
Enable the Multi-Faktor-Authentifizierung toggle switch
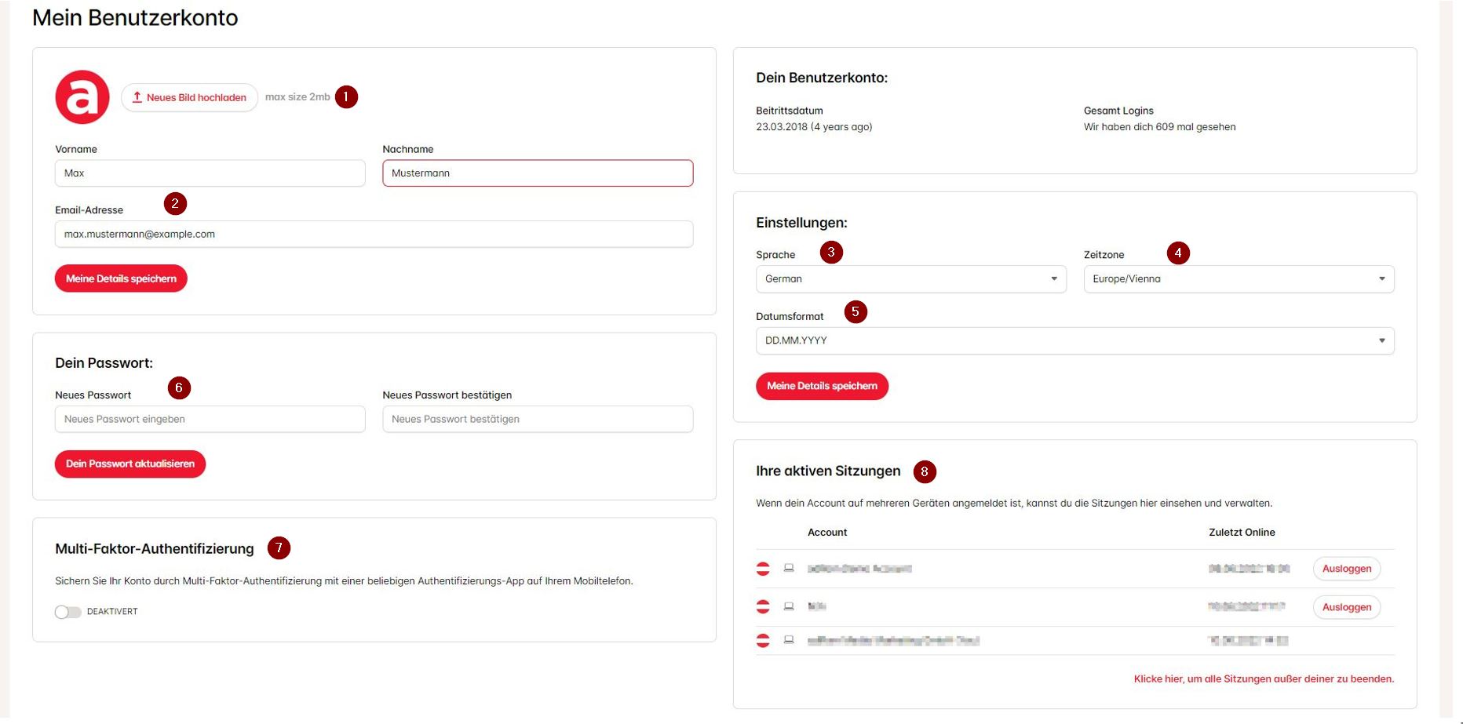tap(68, 612)
